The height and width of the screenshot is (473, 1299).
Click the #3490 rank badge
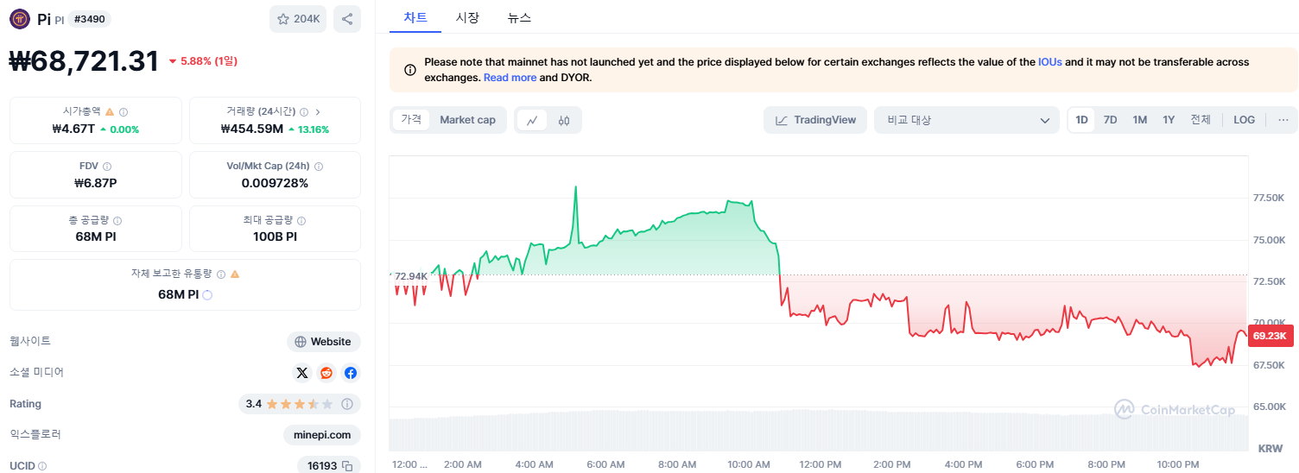90,19
